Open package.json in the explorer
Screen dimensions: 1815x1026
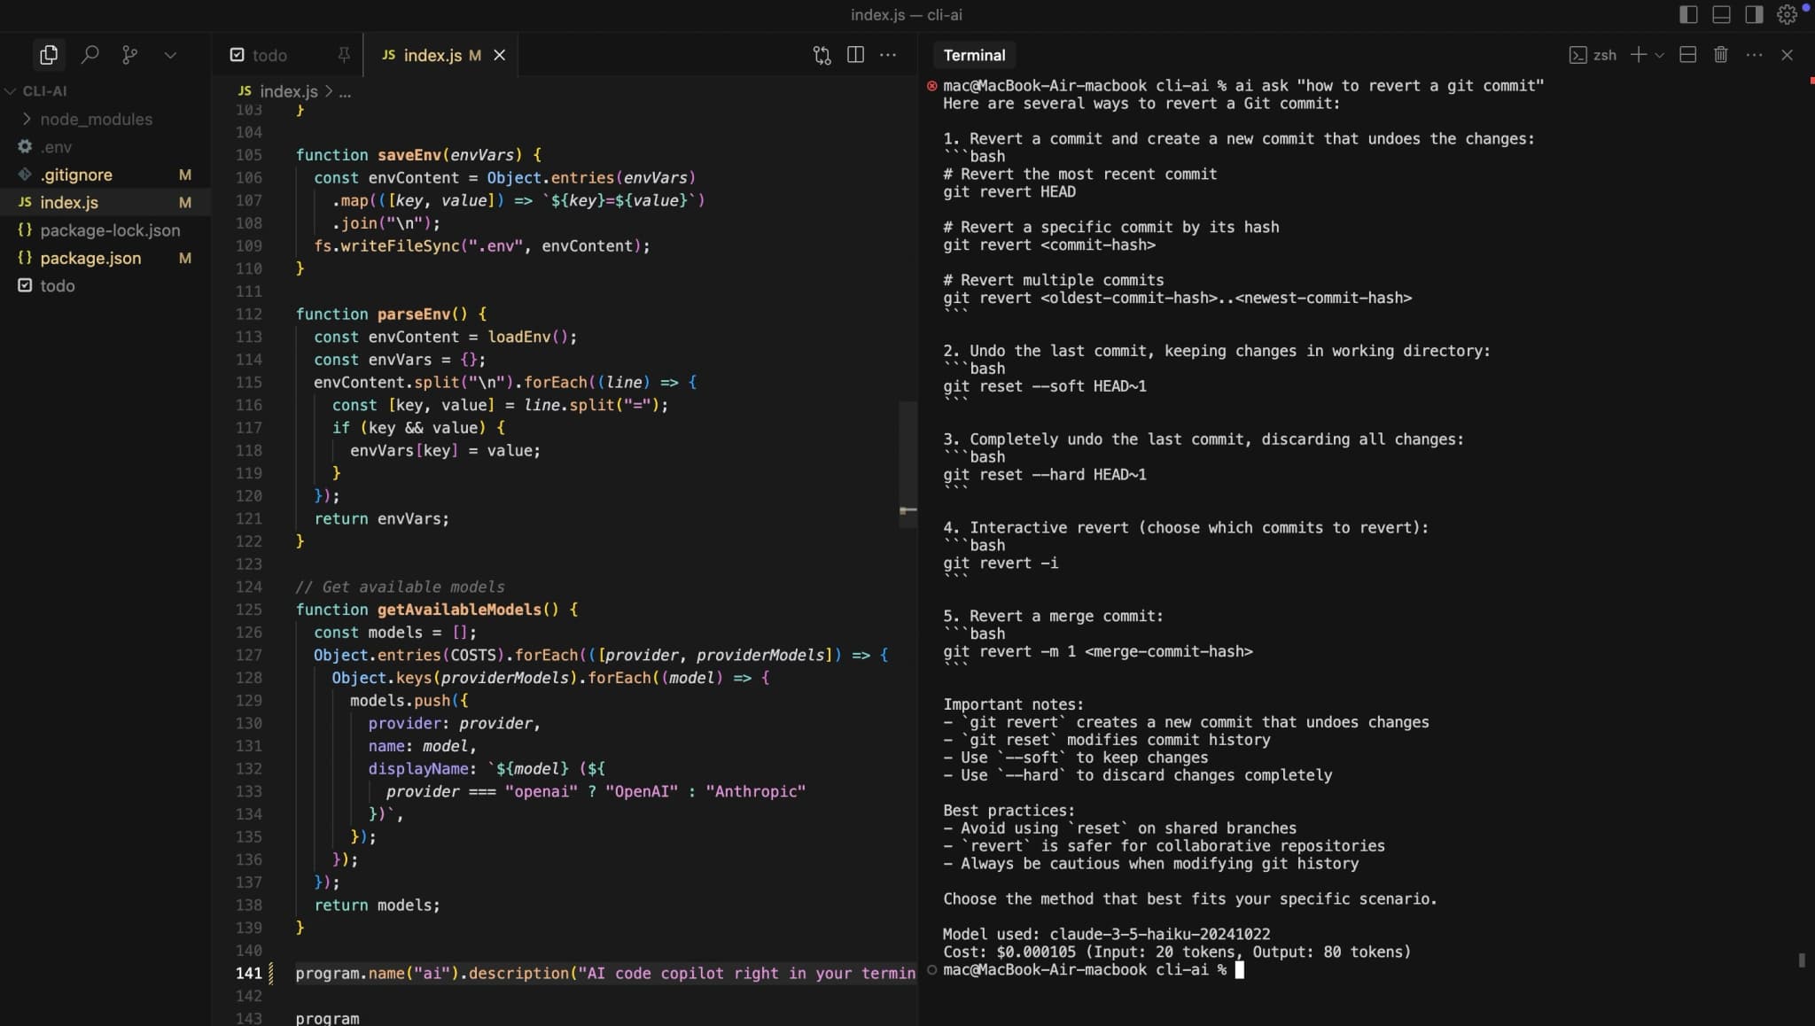pyautogui.click(x=90, y=258)
